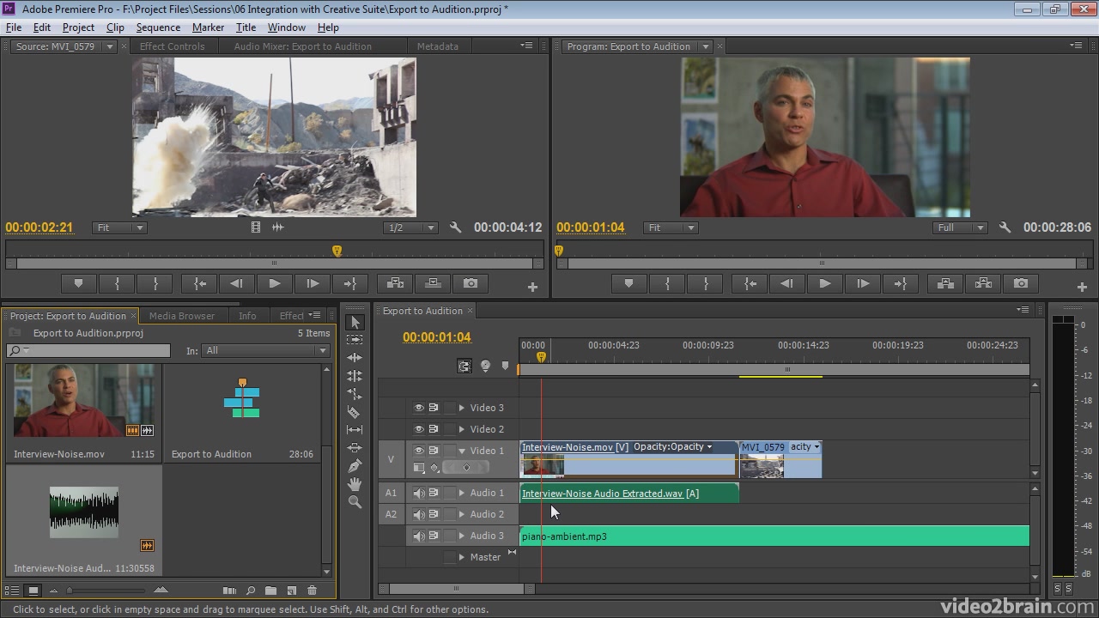
Task: Open Program monitor Full resolution dropdown
Action: [x=960, y=227]
